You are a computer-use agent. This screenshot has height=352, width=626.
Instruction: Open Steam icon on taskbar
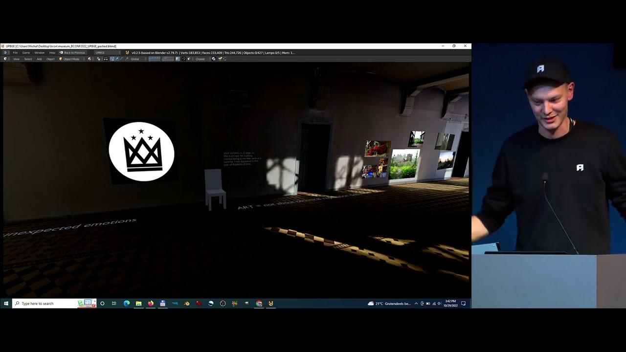coord(211,304)
